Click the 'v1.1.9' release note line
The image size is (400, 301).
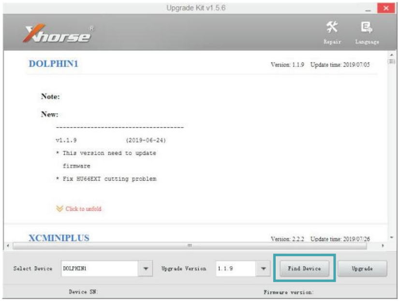tap(66, 140)
